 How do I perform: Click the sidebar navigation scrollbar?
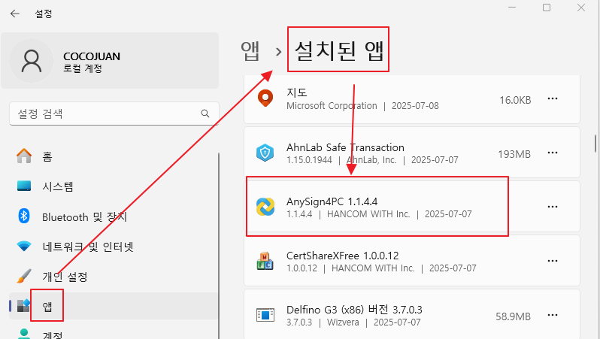click(219, 246)
